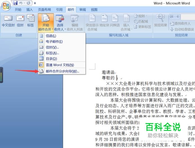
Task: Click the 邀请函 title text in document
Action: coord(108,72)
